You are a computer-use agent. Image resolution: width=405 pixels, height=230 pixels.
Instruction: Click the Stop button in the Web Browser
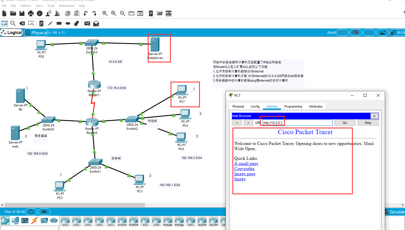pyautogui.click(x=368, y=123)
